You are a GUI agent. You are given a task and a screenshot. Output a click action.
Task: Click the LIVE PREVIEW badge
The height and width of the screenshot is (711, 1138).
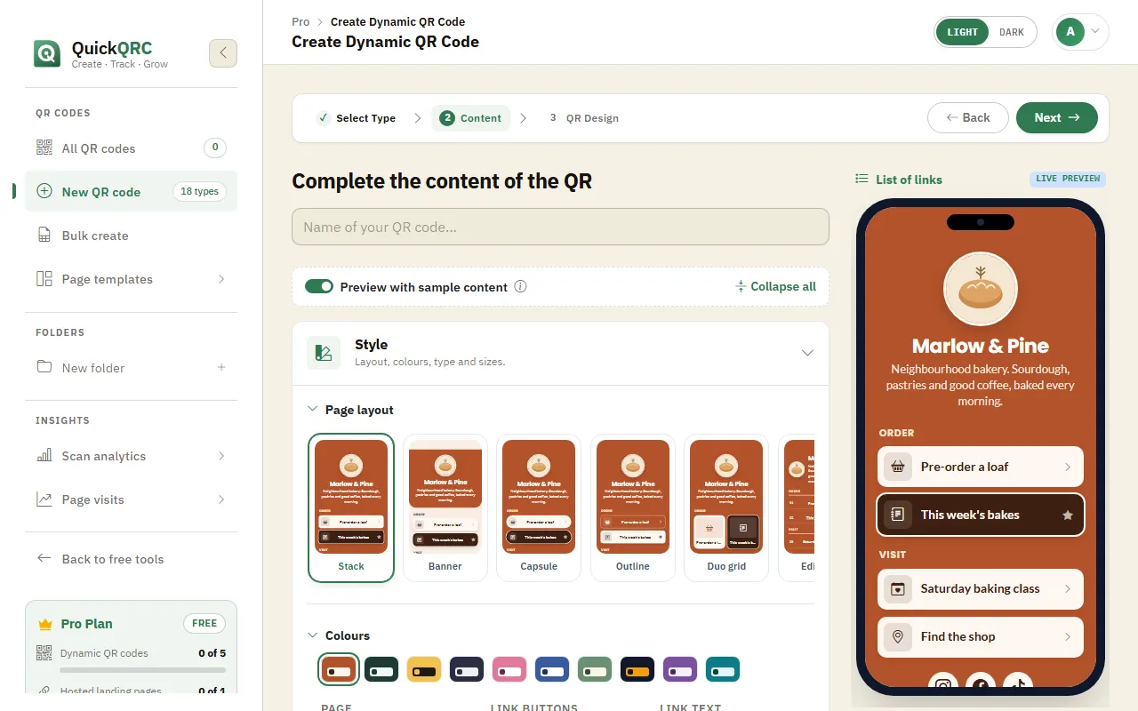(1068, 179)
